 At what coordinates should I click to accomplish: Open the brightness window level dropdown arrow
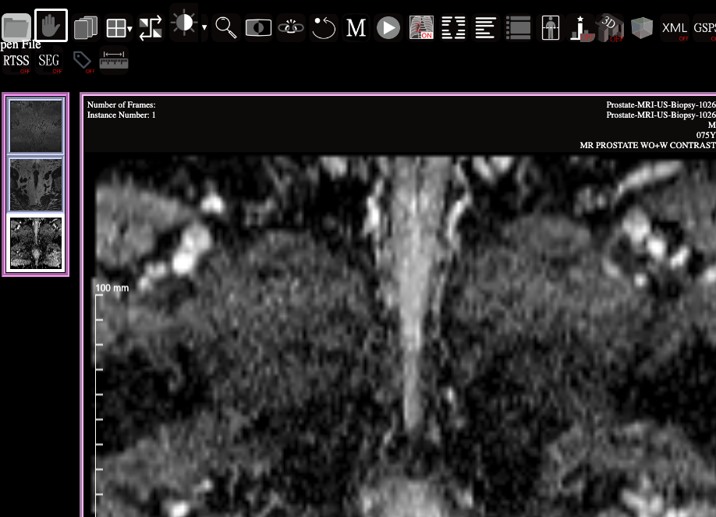click(x=204, y=28)
